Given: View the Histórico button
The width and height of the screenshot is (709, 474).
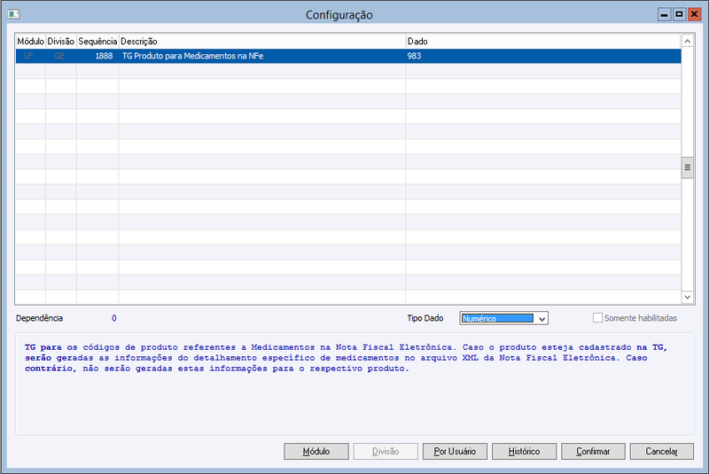Looking at the screenshot, I should tap(524, 451).
